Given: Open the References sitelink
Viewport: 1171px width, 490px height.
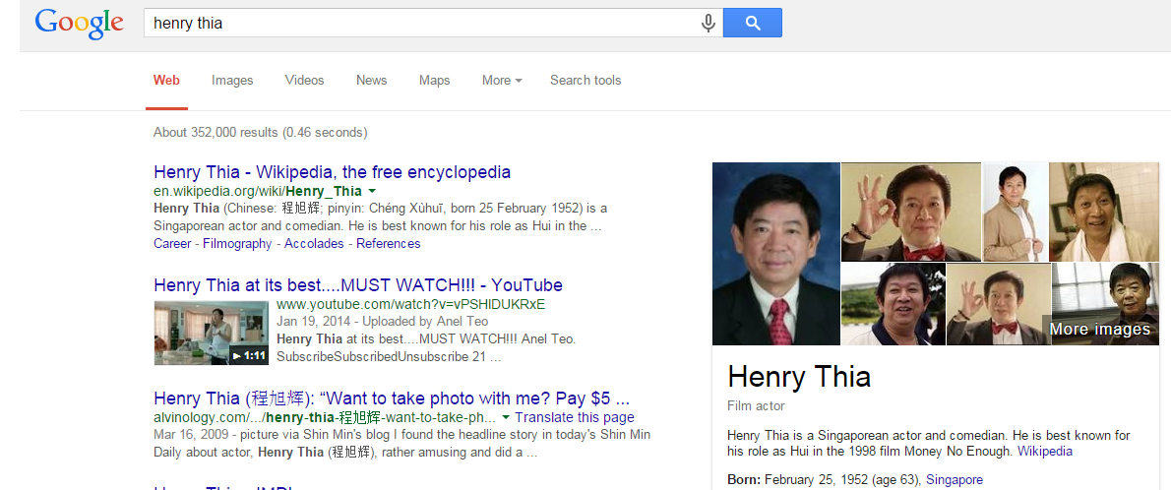Looking at the screenshot, I should pos(389,243).
